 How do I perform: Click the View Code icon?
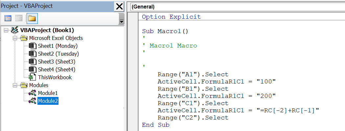[x=8, y=18]
